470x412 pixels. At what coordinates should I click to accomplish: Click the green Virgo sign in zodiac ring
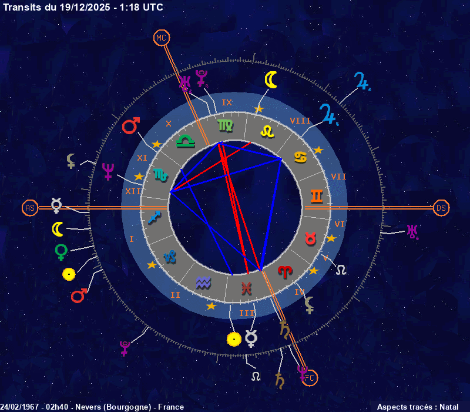224,125
